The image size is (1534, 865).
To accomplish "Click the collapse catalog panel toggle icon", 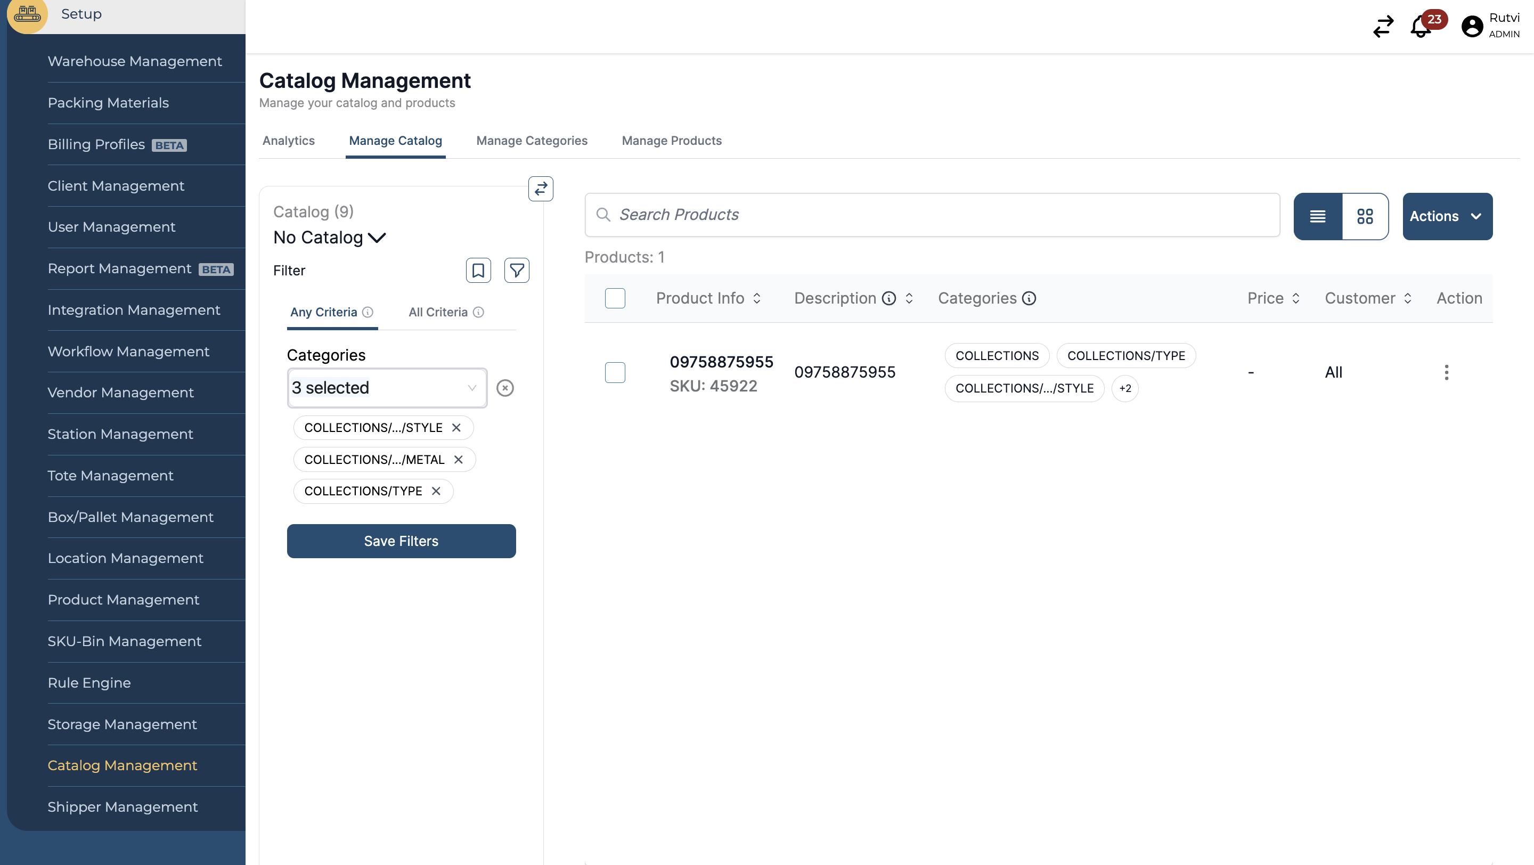I will pyautogui.click(x=540, y=189).
